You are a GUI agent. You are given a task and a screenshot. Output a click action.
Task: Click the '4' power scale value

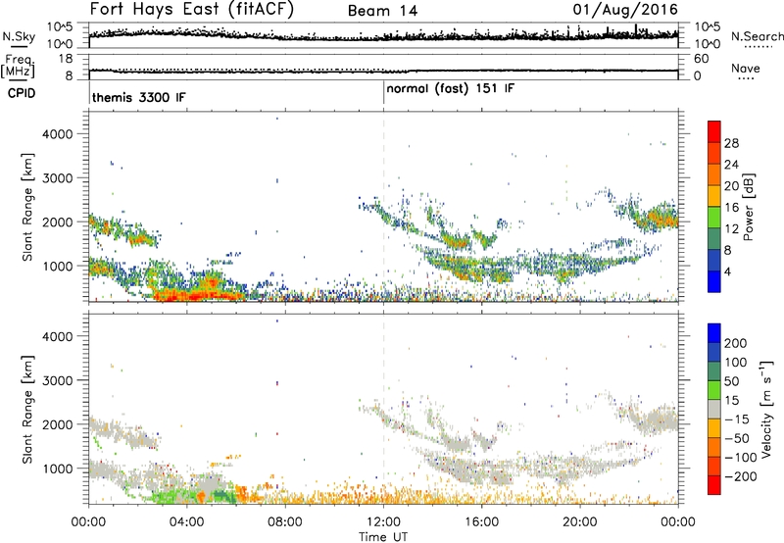click(x=727, y=271)
